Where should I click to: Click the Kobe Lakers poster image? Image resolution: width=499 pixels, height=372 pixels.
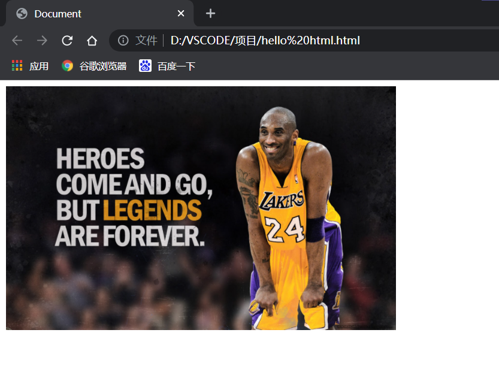pyautogui.click(x=201, y=208)
